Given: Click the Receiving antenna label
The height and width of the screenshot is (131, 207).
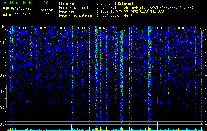Looking at the screenshot, I should 76,15.
